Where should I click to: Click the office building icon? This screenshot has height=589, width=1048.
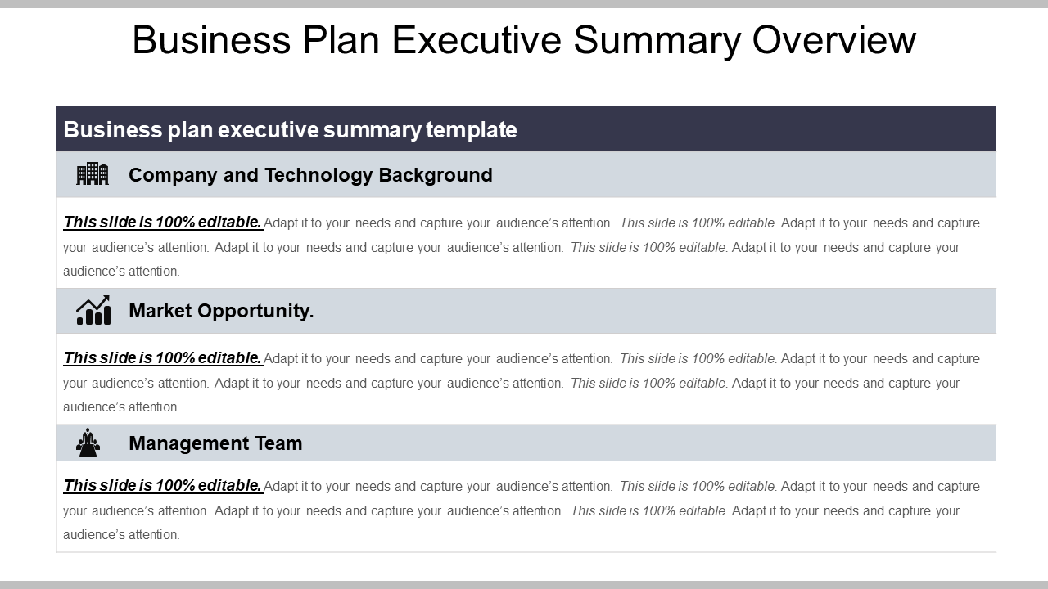[x=93, y=173]
